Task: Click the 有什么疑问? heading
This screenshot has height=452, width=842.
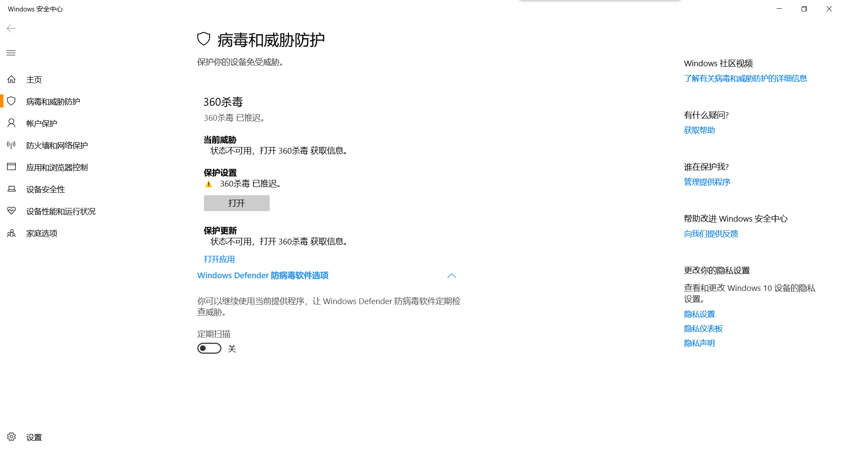Action: coord(706,115)
